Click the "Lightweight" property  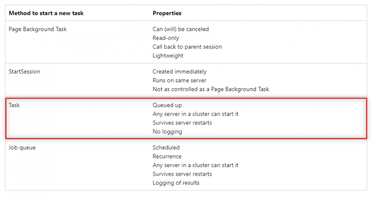[x=168, y=56]
